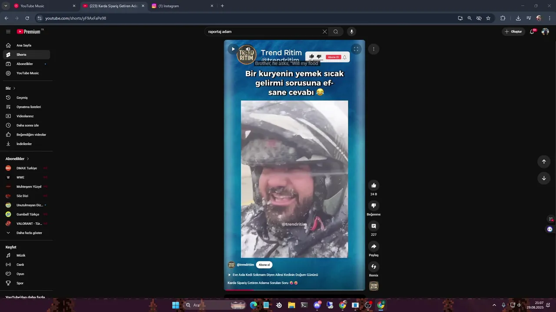Dislike the Short (Beğenme)
556x312 pixels.
(x=374, y=206)
